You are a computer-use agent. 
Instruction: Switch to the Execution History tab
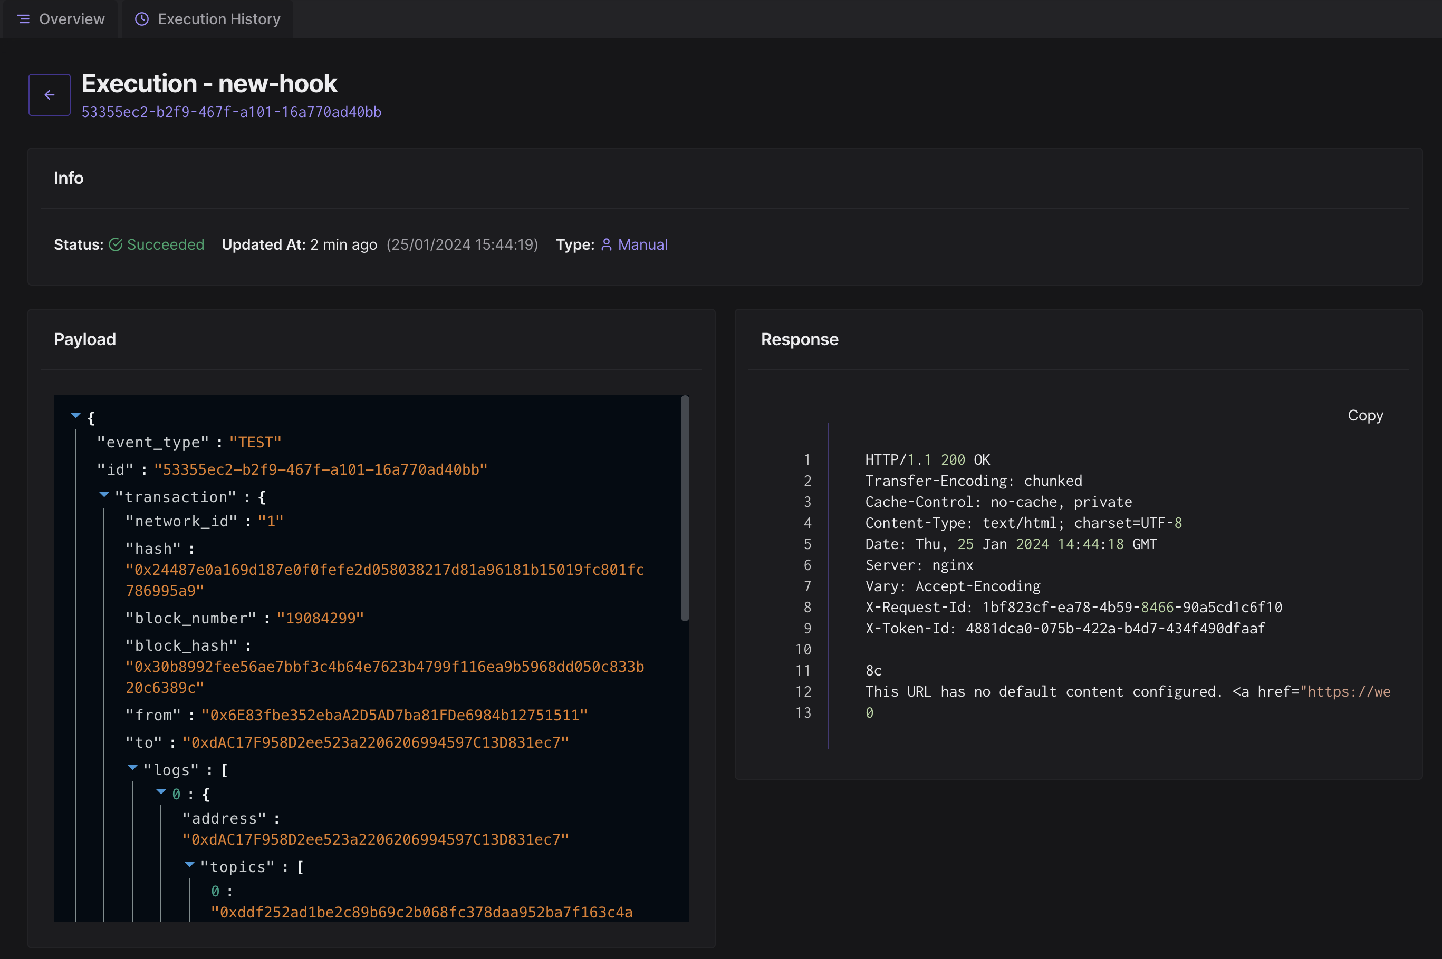point(207,19)
